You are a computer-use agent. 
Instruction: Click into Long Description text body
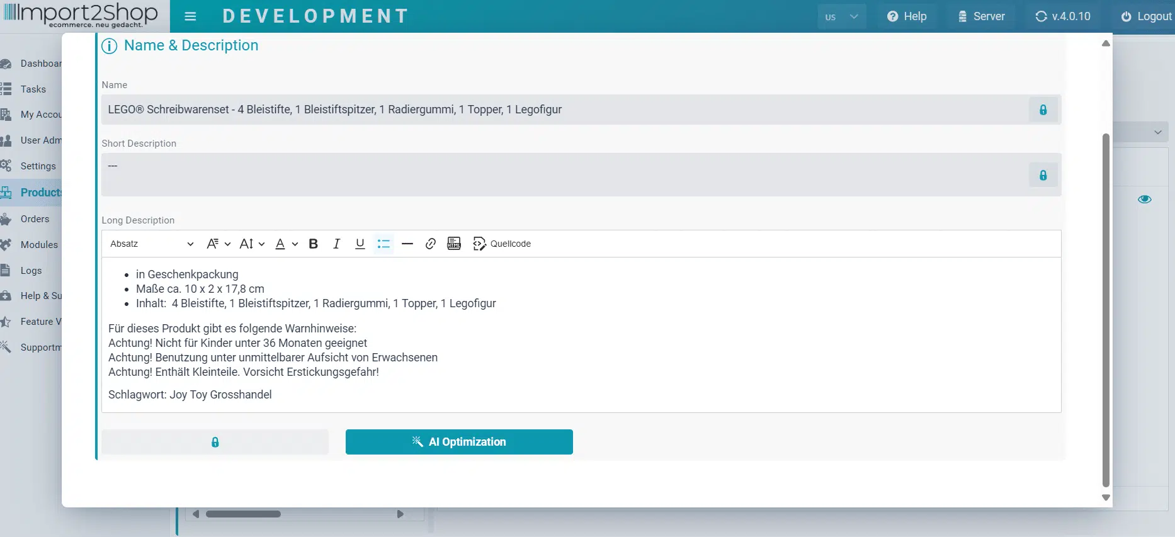coord(581,335)
